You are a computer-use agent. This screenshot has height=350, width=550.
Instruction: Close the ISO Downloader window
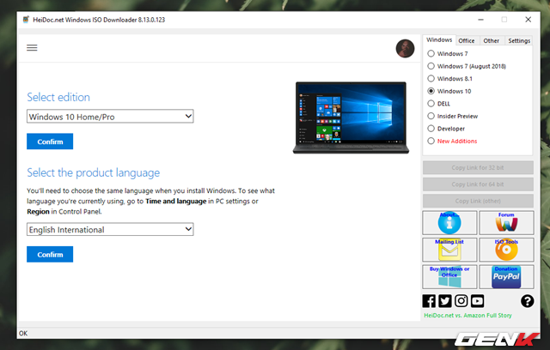(x=529, y=20)
